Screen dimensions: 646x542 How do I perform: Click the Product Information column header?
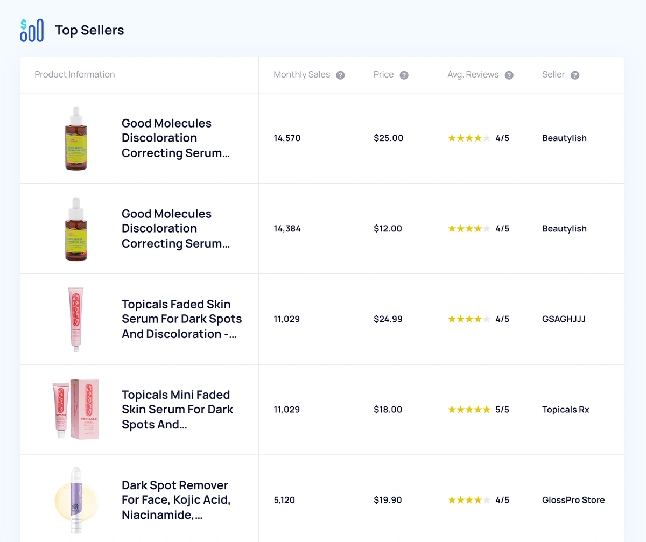click(x=75, y=75)
